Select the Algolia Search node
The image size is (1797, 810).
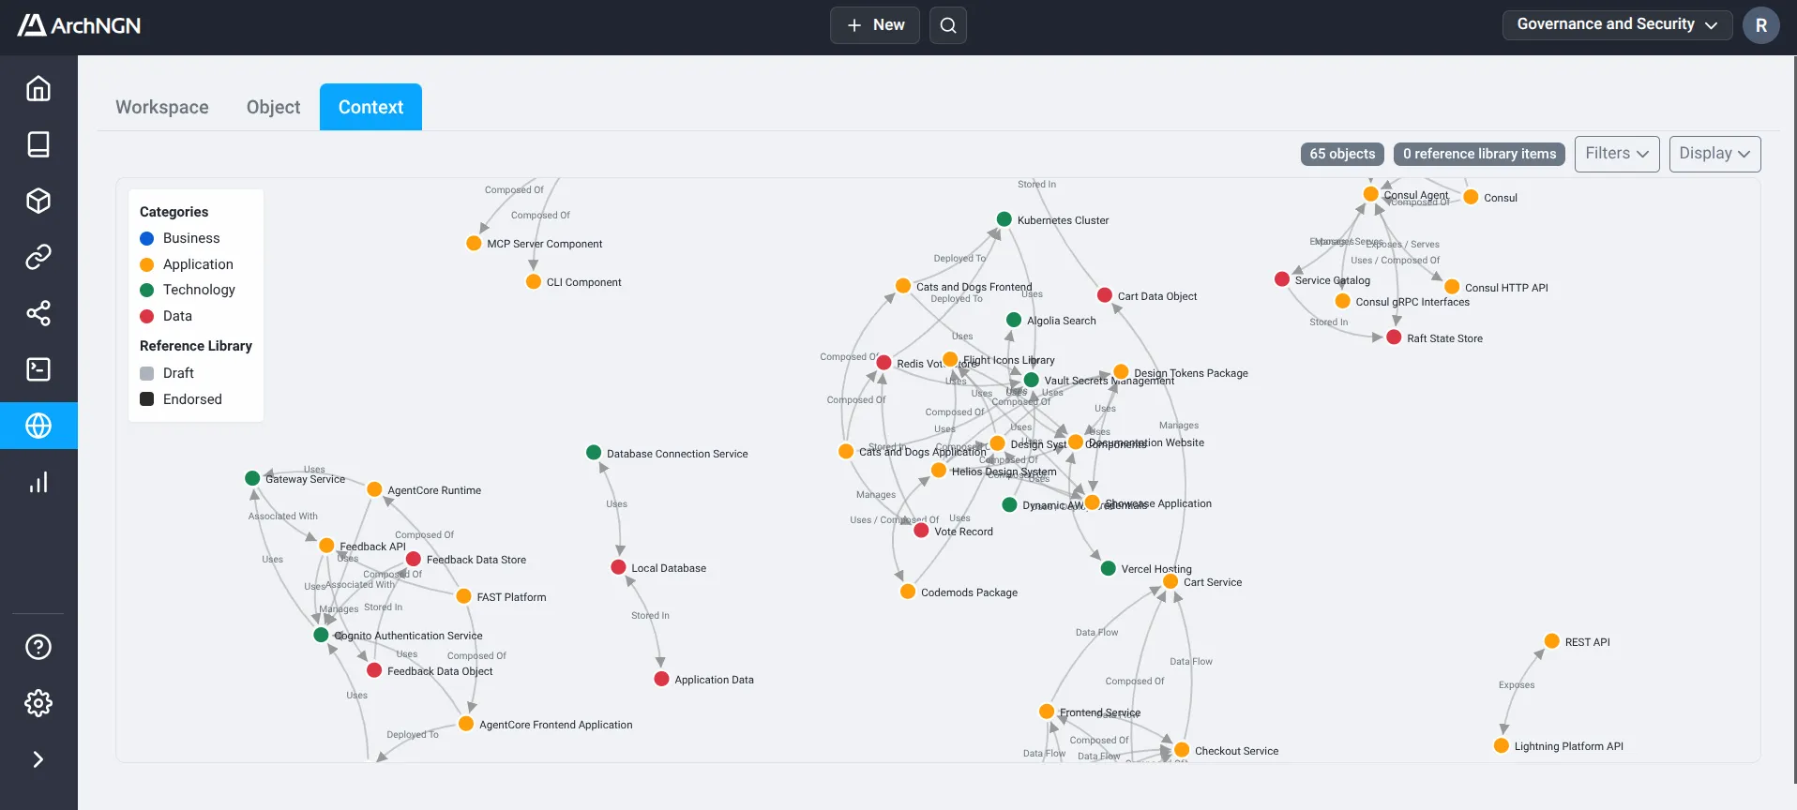(1014, 320)
